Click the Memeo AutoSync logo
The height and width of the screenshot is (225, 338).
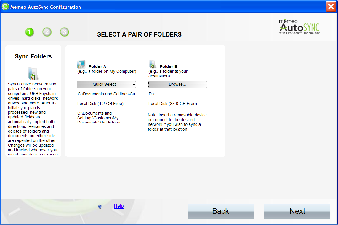coord(299,27)
